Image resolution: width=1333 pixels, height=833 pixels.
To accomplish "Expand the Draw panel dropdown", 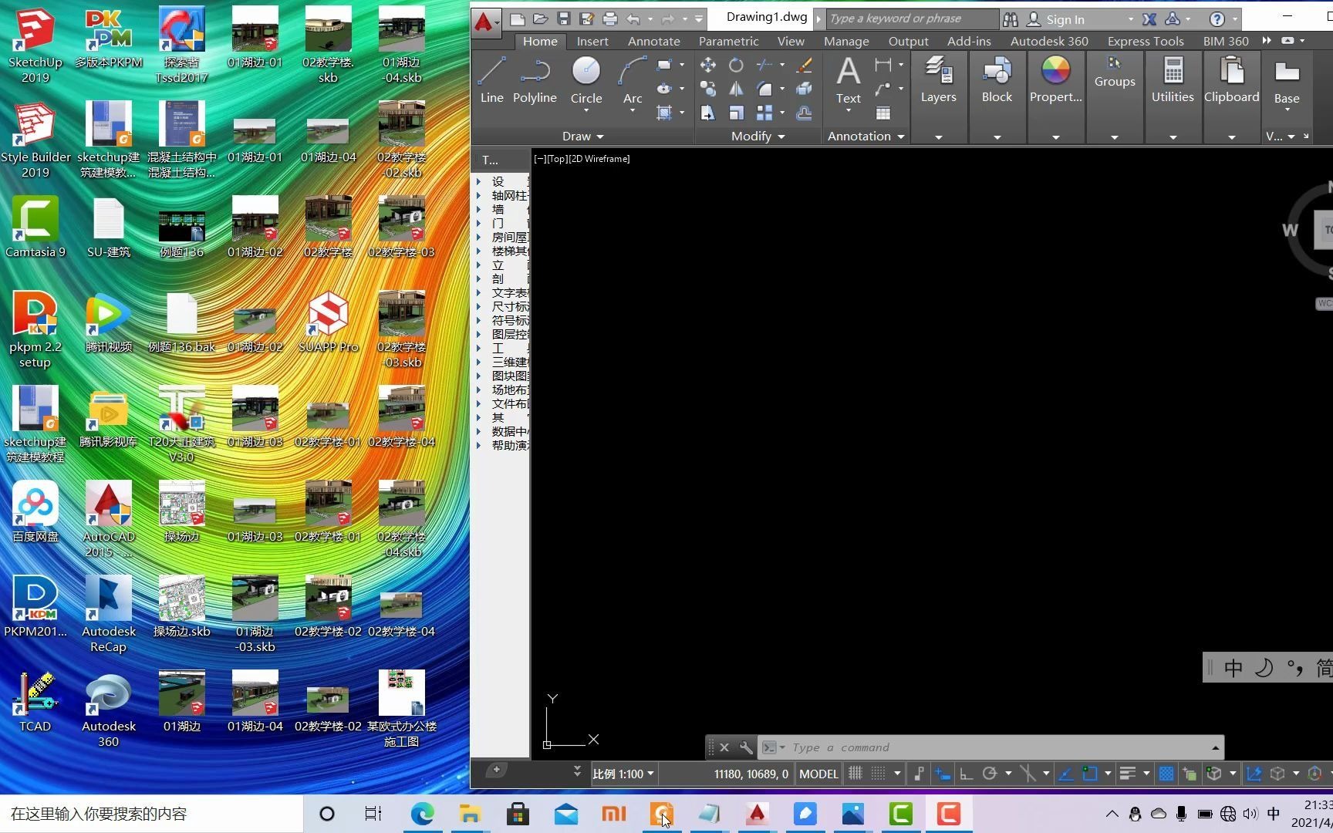I will point(582,137).
